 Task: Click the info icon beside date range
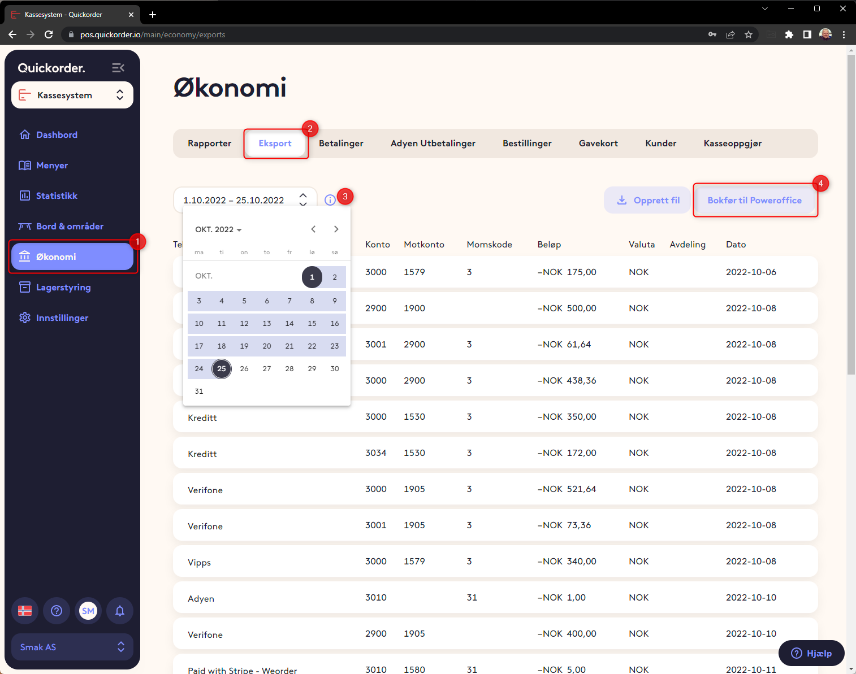click(x=330, y=200)
